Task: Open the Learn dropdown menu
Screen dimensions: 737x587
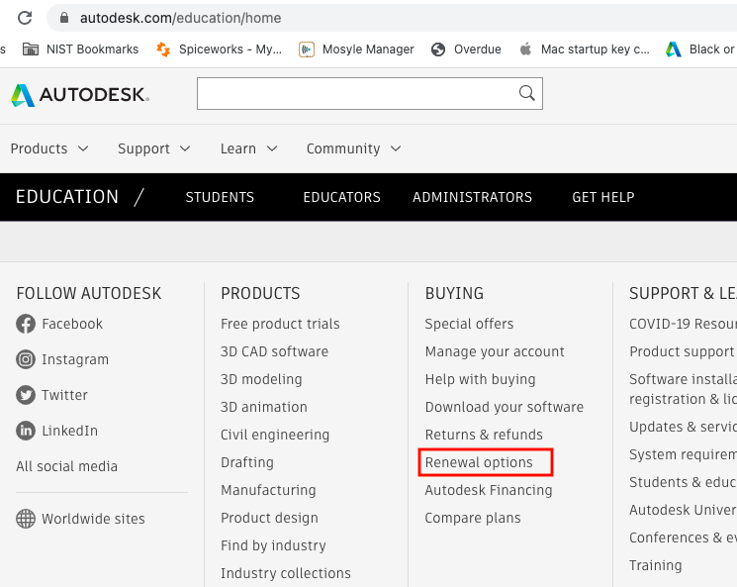Action: point(248,148)
